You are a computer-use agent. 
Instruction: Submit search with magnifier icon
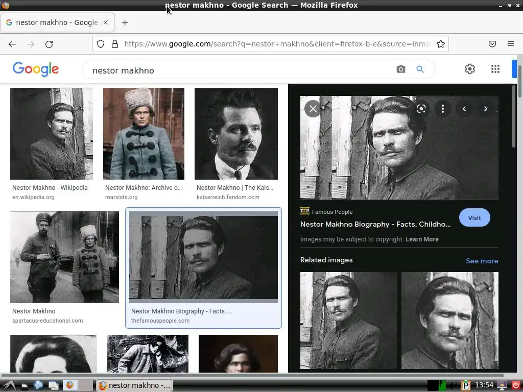tap(420, 69)
